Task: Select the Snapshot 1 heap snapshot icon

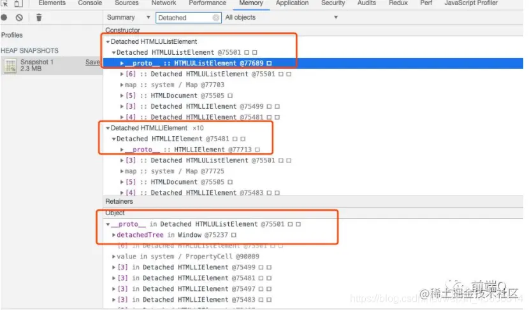Action: 10,66
